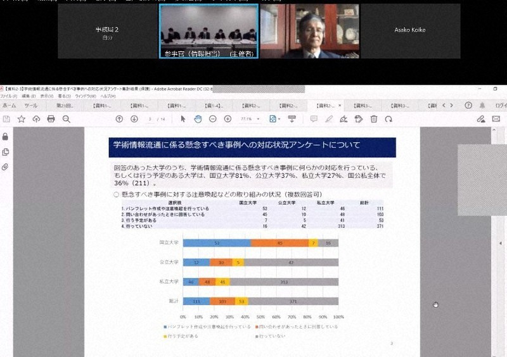Open the ヘルプ menu

coord(108,96)
